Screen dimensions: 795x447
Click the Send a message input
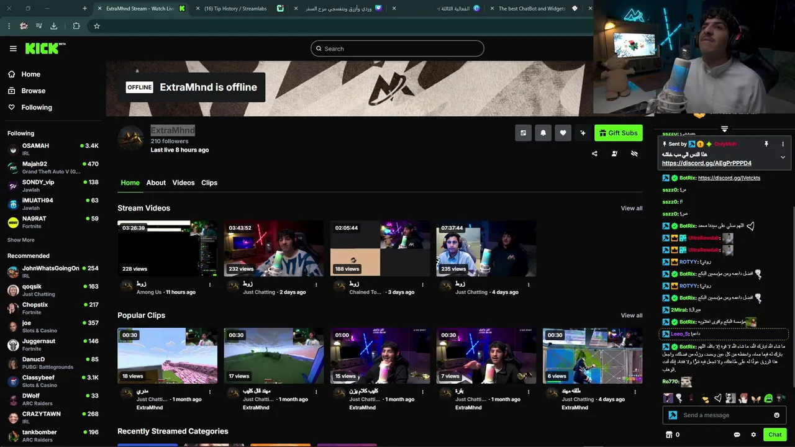click(x=724, y=415)
